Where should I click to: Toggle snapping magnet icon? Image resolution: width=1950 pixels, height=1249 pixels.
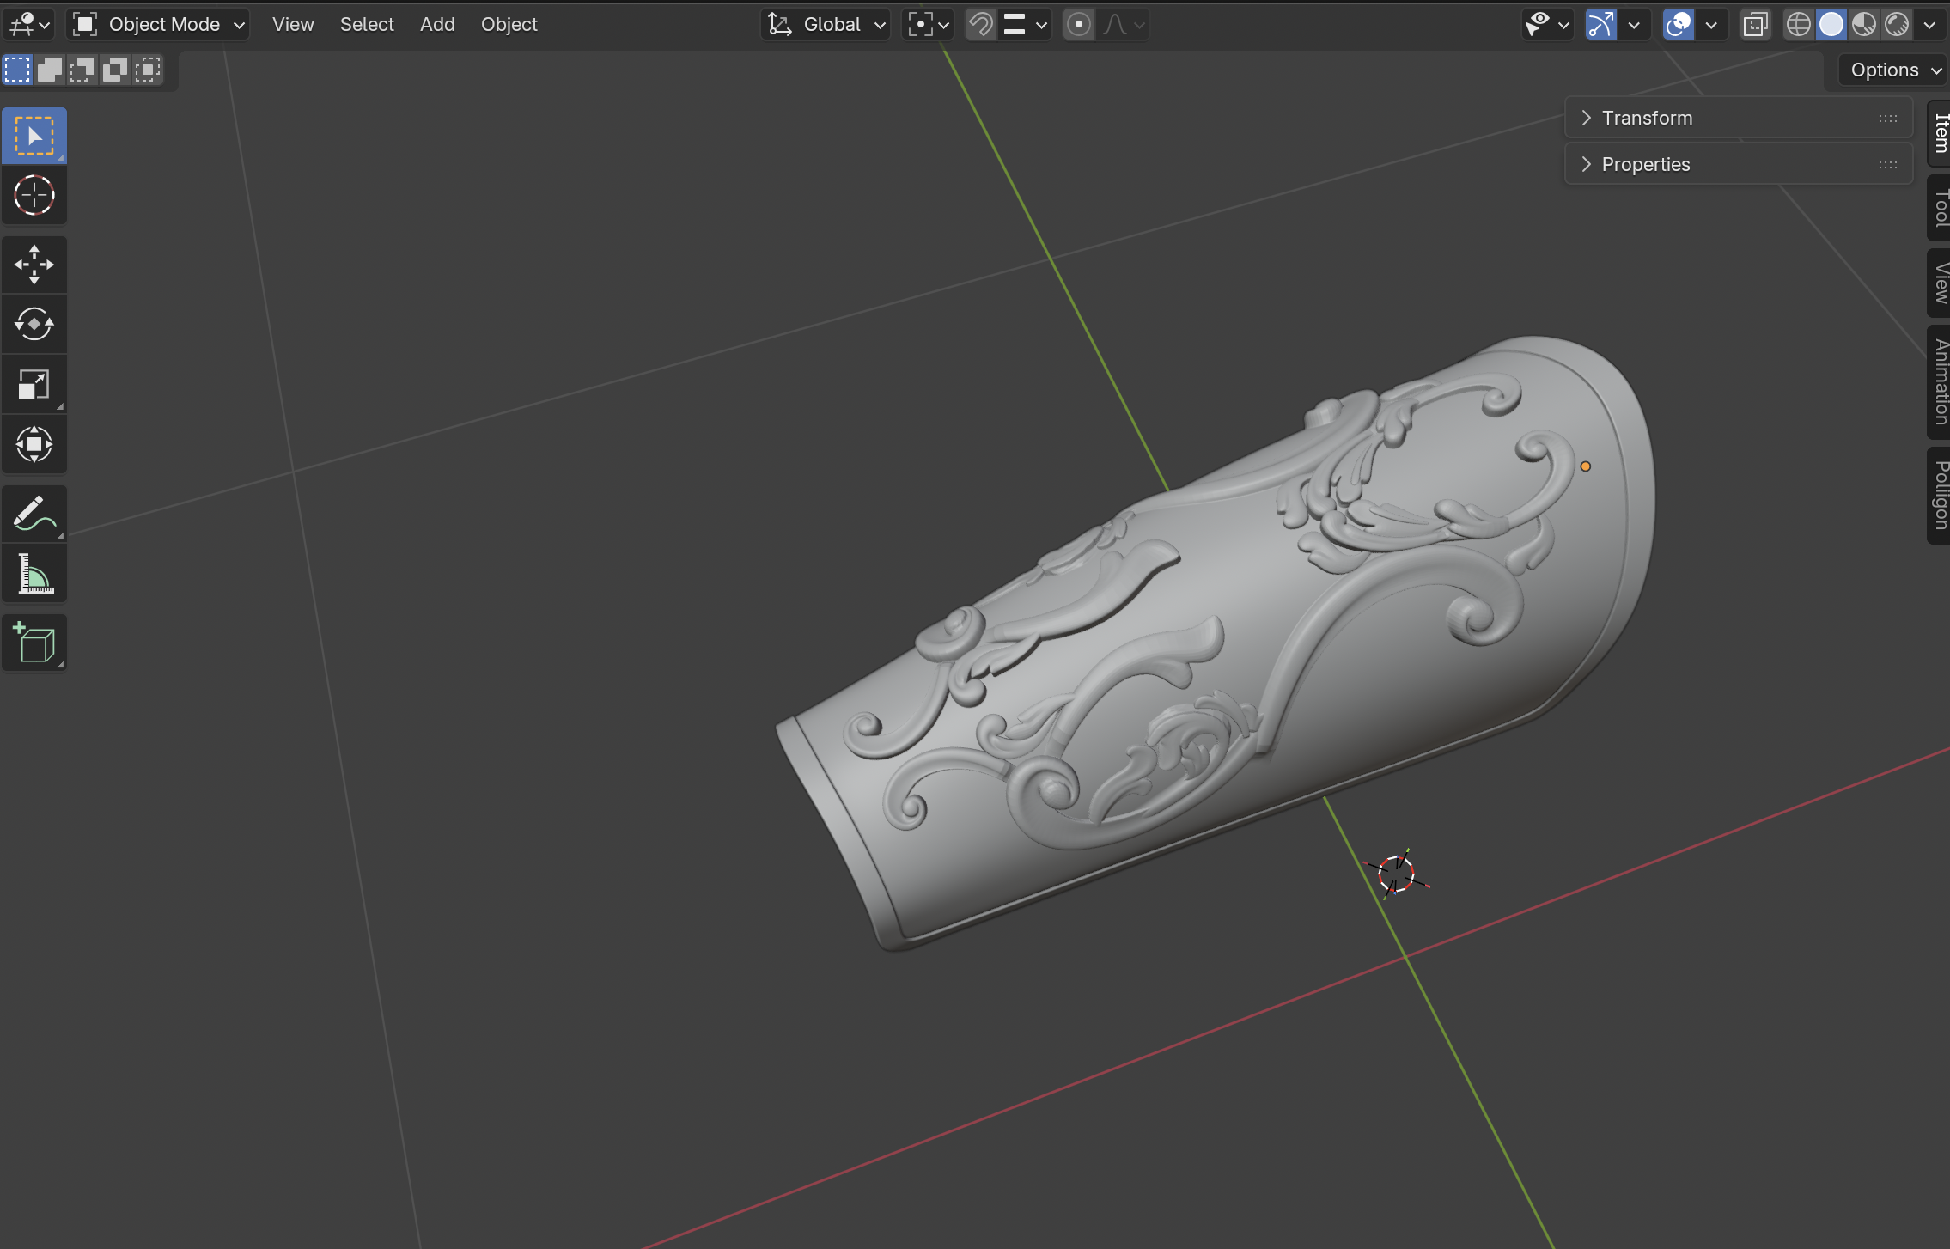[x=980, y=24]
